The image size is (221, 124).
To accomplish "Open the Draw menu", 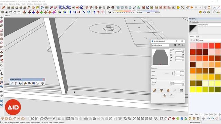I will pos(18,4).
